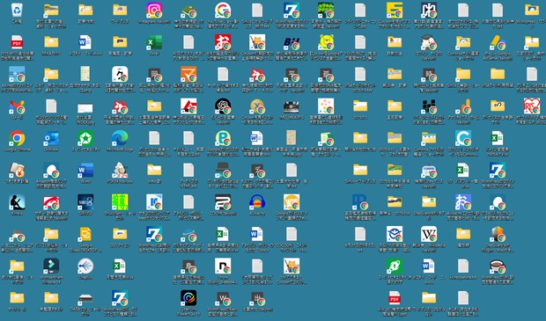Open the blue お character shortcut
The width and height of the screenshot is (546, 321).
click(463, 202)
